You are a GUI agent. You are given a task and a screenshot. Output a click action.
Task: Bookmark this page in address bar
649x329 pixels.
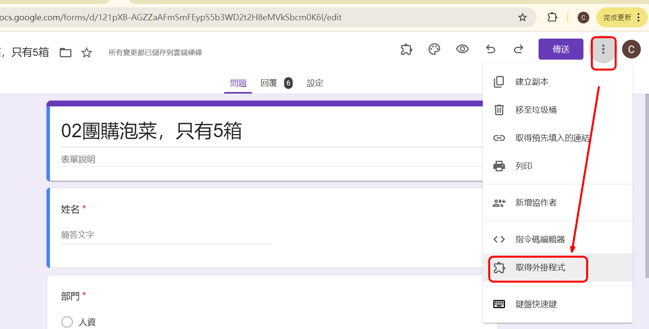pos(522,18)
